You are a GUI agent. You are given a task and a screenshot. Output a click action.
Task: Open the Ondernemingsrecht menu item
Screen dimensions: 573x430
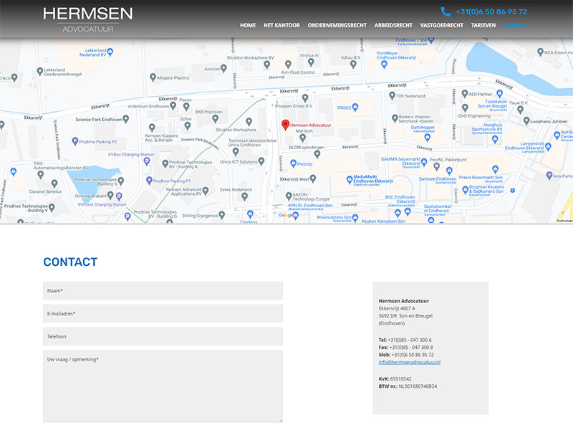click(337, 25)
